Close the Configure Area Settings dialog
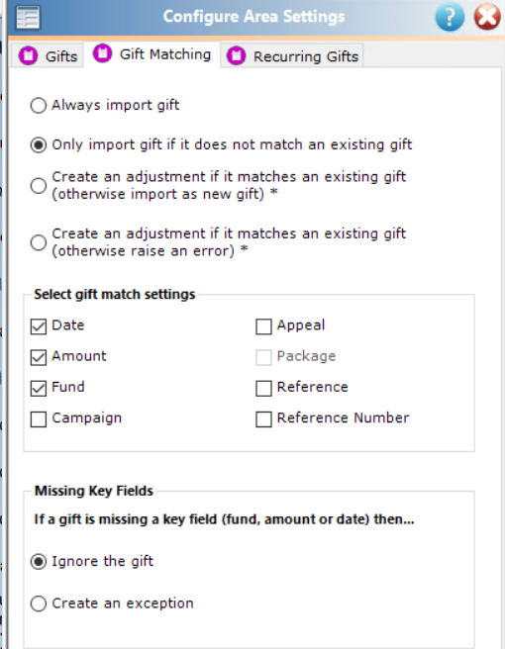 point(487,17)
